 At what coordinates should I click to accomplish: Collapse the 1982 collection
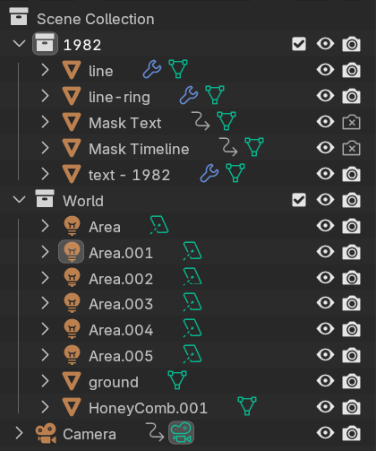click(20, 44)
